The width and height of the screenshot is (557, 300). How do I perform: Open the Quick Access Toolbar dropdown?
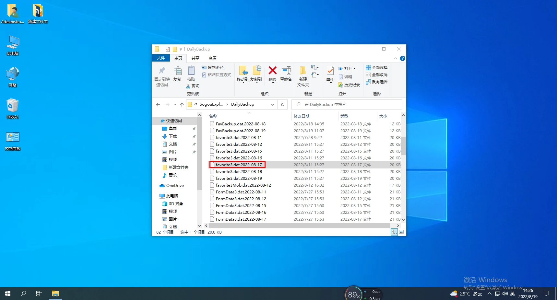click(x=181, y=49)
